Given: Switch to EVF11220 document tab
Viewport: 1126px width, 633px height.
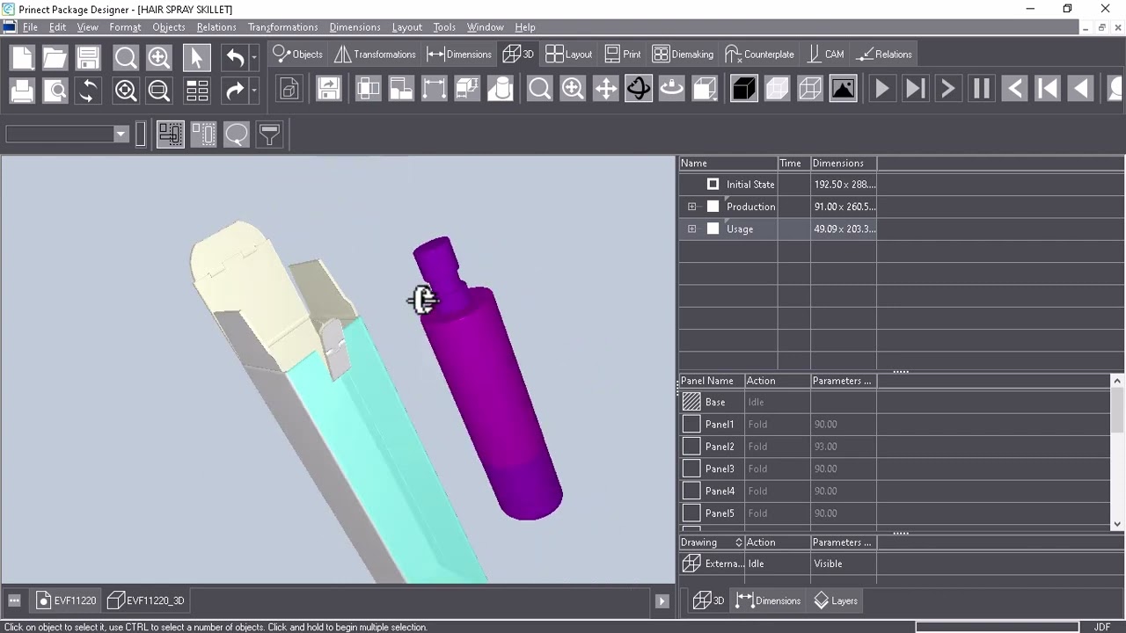Looking at the screenshot, I should tap(66, 601).
